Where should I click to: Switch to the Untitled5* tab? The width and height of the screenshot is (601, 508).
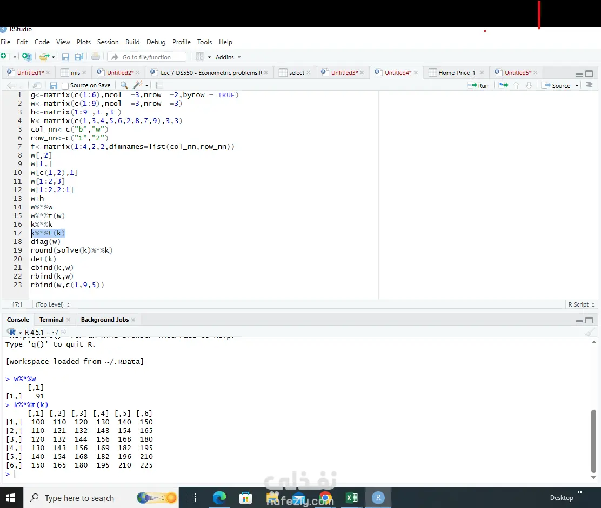[518, 73]
